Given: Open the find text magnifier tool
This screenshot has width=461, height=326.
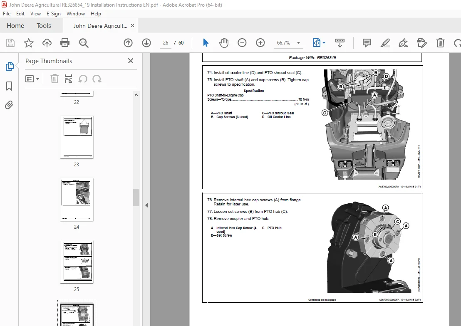Looking at the screenshot, I should 84,43.
